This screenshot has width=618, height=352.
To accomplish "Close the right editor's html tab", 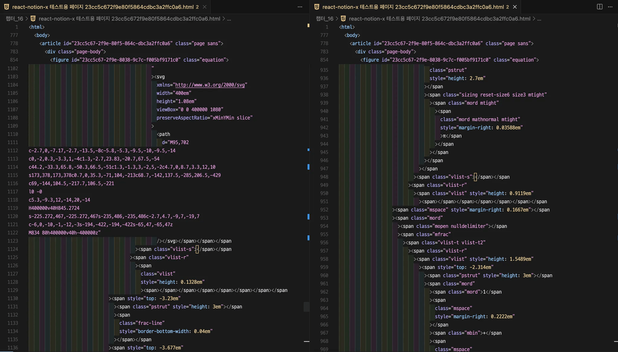I will [x=514, y=7].
